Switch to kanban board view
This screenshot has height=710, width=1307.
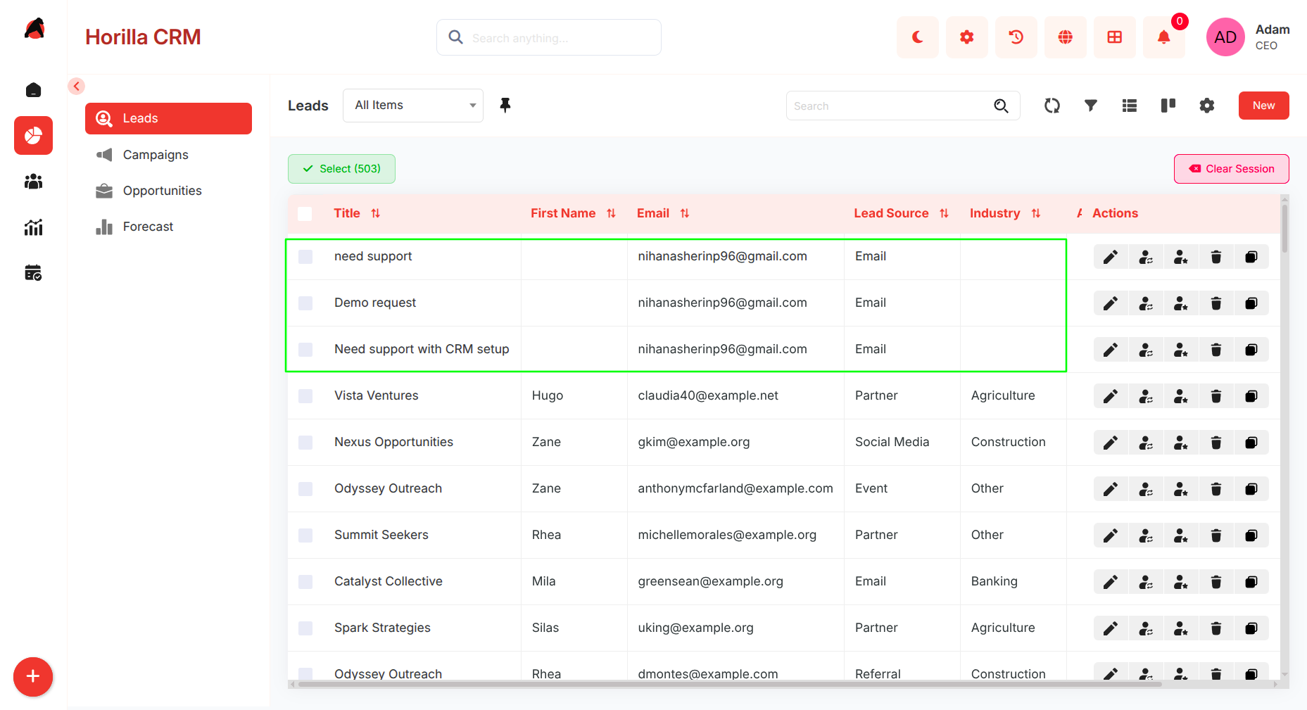(x=1168, y=106)
